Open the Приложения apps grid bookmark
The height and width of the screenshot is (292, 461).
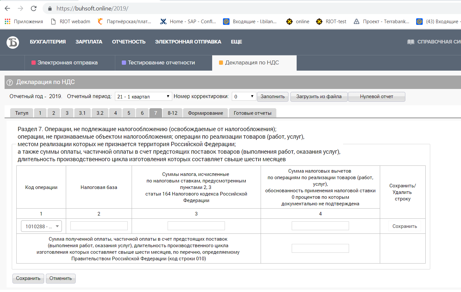[x=24, y=22]
